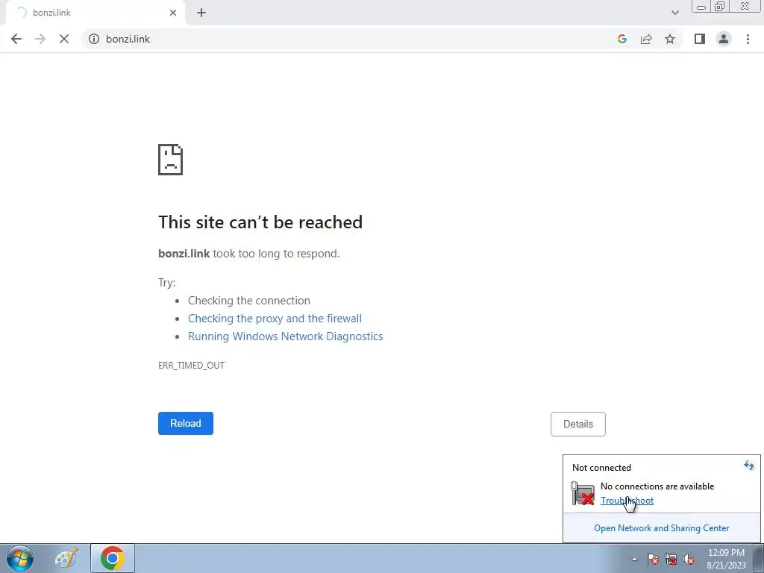Screen dimensions: 764x573
Task: Open Running Windows Network Diagnostics link
Action: pyautogui.click(x=286, y=336)
